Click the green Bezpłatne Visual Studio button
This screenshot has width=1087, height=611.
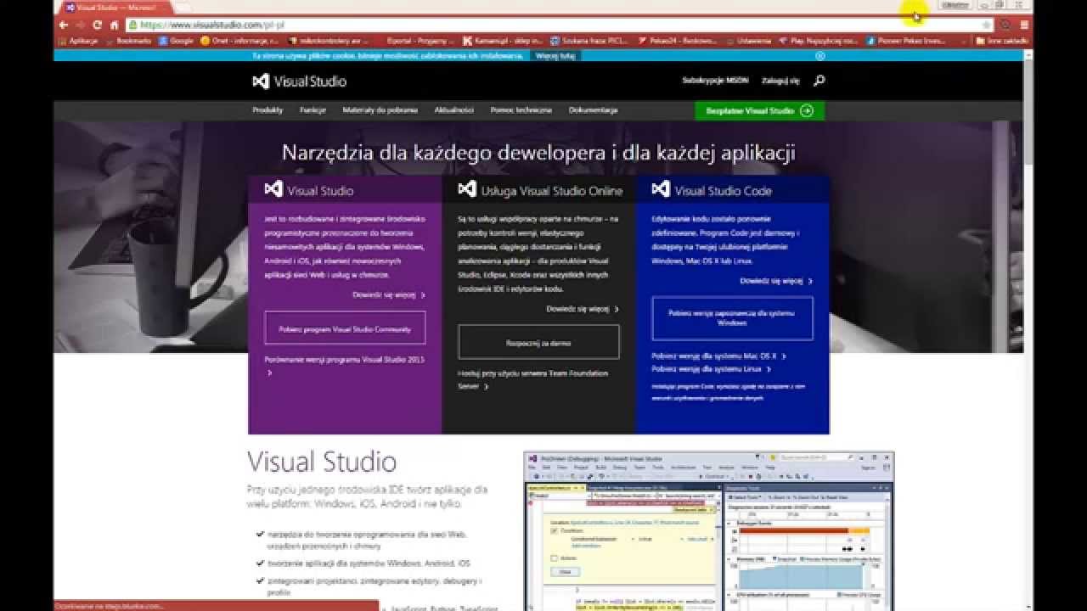[x=759, y=110]
